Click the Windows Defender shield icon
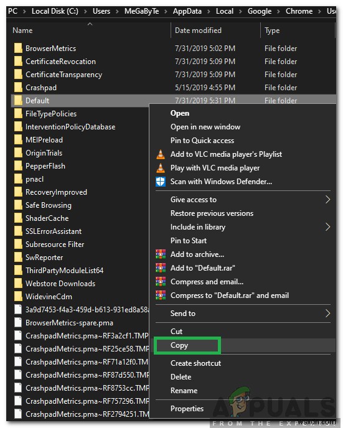The width and height of the screenshot is (343, 428). [x=161, y=182]
